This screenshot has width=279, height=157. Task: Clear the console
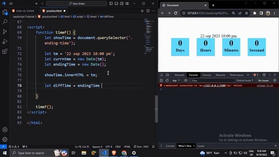tap(167, 80)
